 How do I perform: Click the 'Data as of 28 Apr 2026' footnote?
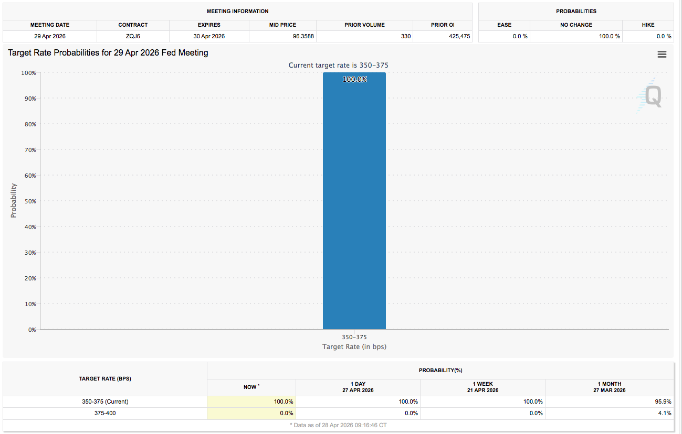click(338, 425)
